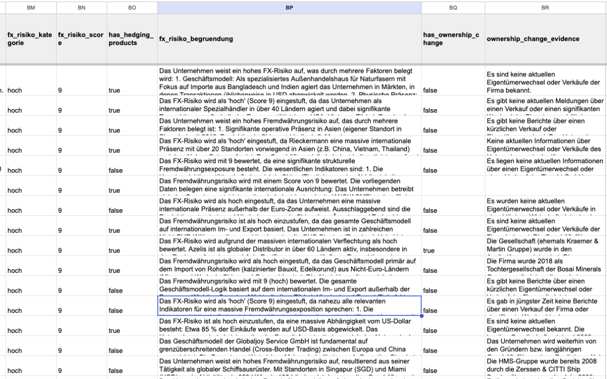
Task: Click the BN column letter header
Action: tap(80, 8)
